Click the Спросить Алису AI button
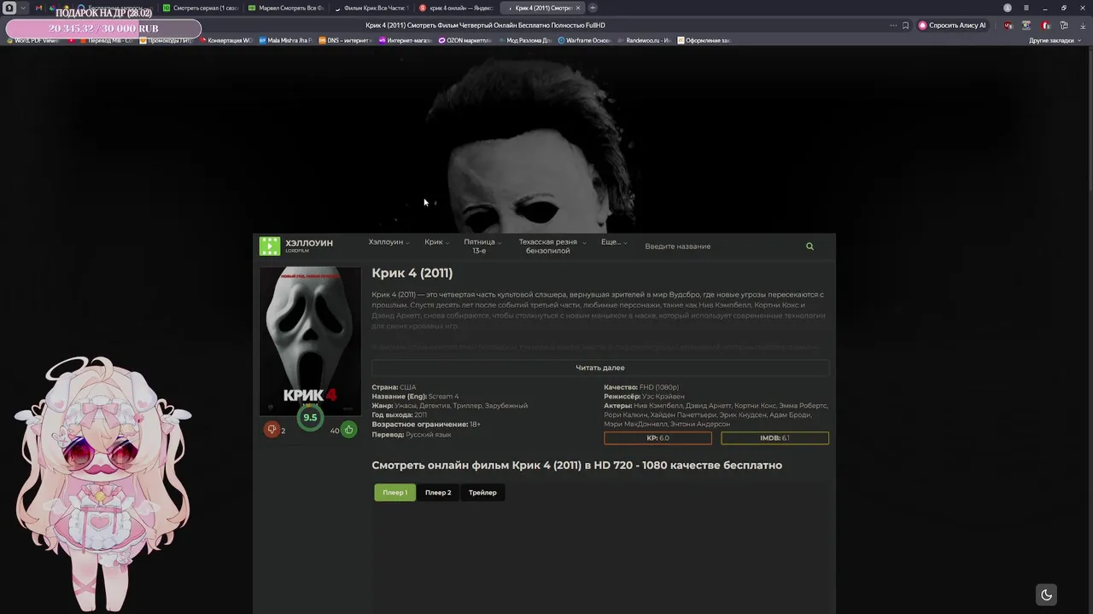 pyautogui.click(x=952, y=26)
